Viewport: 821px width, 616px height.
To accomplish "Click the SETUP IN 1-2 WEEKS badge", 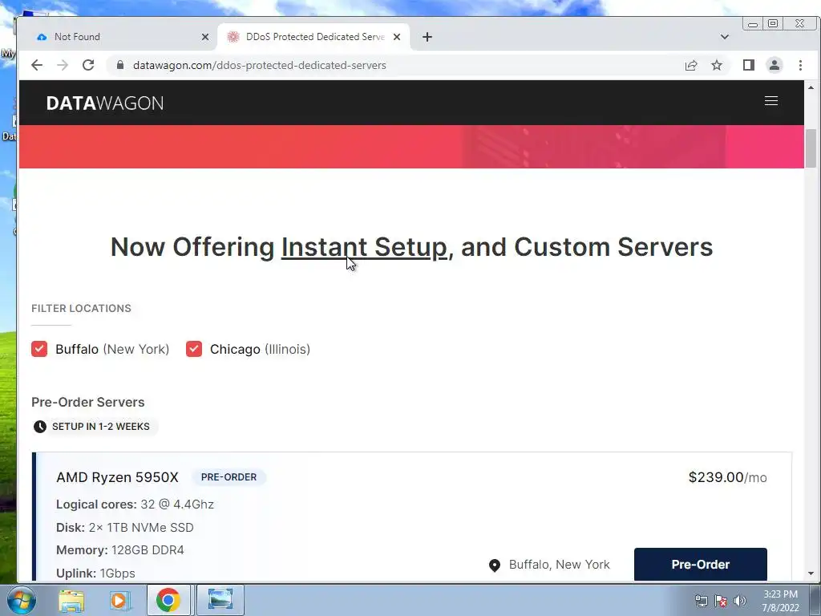I will coord(95,427).
